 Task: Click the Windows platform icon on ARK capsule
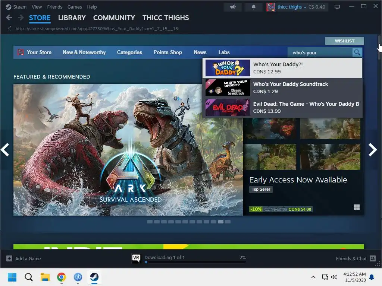point(357,207)
